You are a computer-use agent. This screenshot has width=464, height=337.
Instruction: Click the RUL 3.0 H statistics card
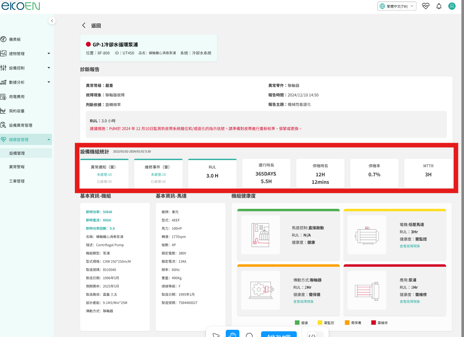pyautogui.click(x=212, y=174)
